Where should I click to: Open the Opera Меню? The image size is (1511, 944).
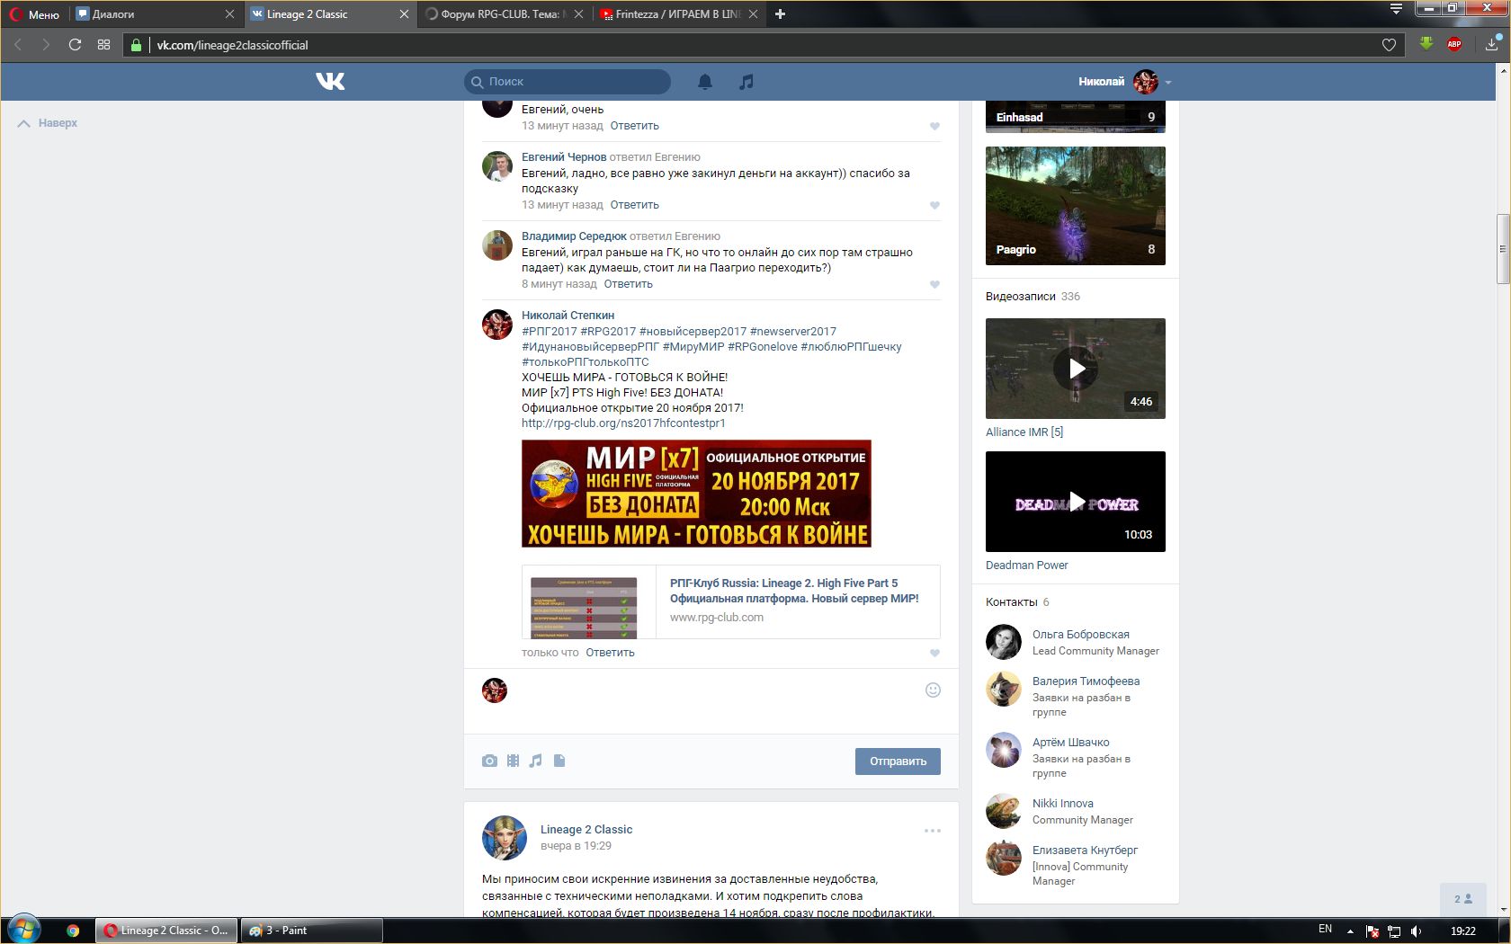coord(35,14)
